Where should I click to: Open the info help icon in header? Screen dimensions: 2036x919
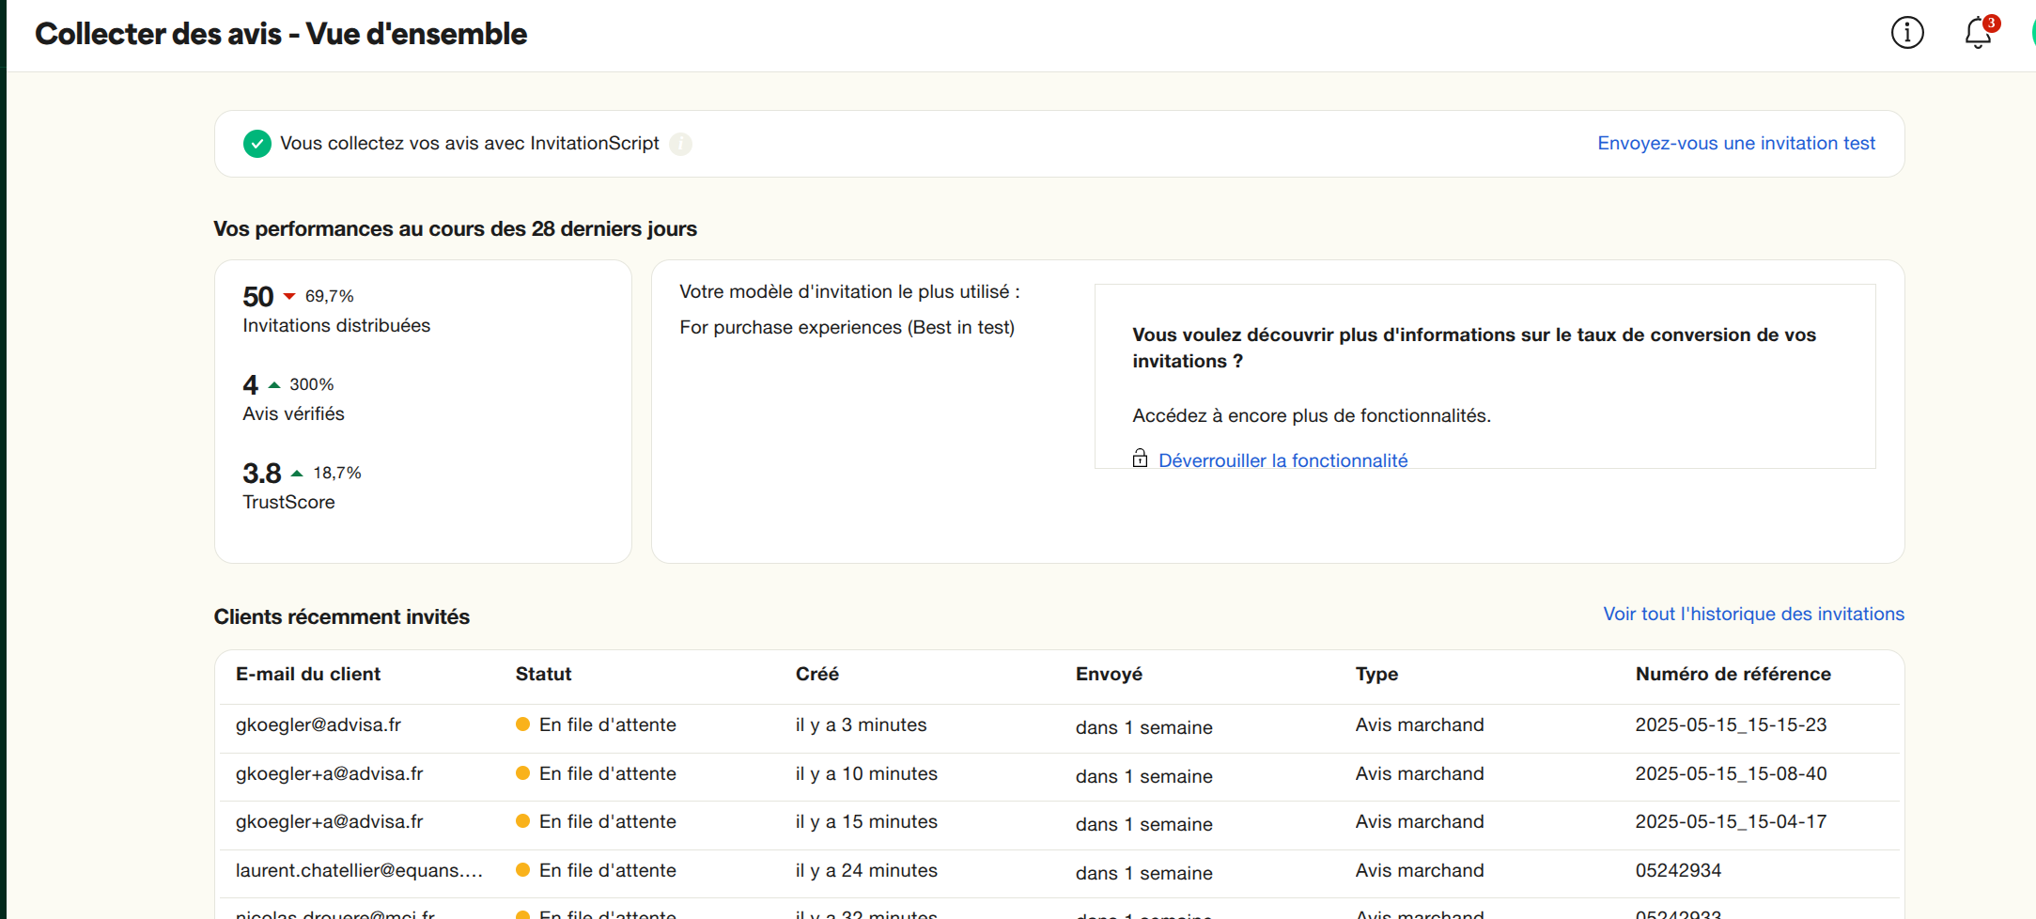(x=1906, y=33)
